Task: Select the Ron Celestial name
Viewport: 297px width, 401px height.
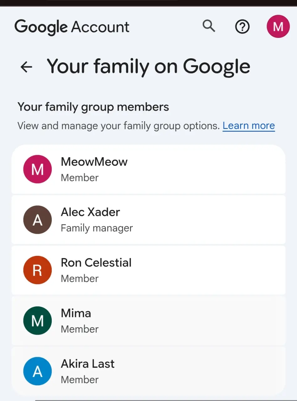Action: coord(96,263)
